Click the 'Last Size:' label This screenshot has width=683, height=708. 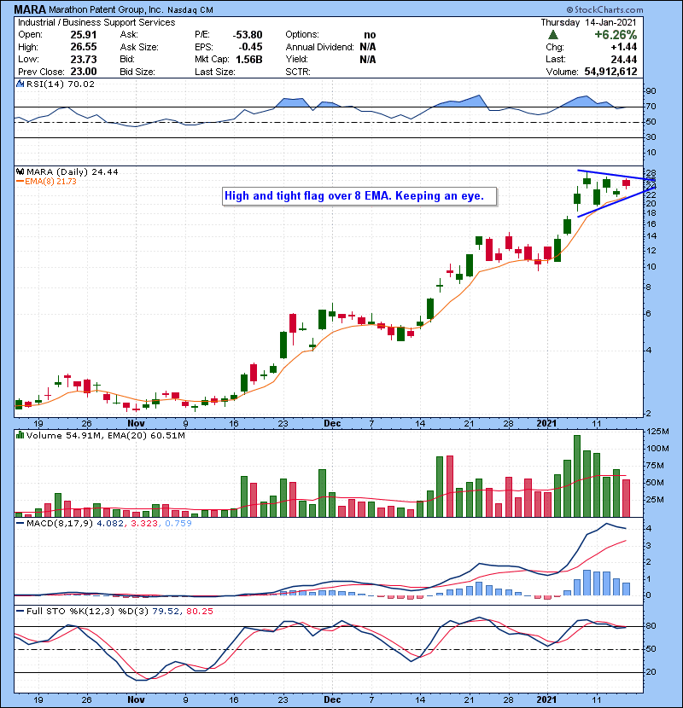click(x=214, y=72)
